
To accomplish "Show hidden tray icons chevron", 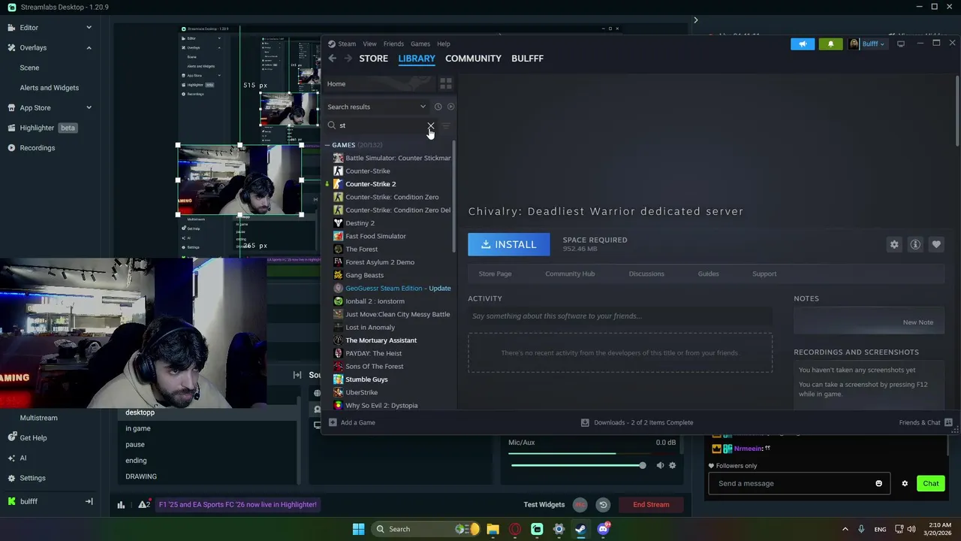I will (845, 529).
